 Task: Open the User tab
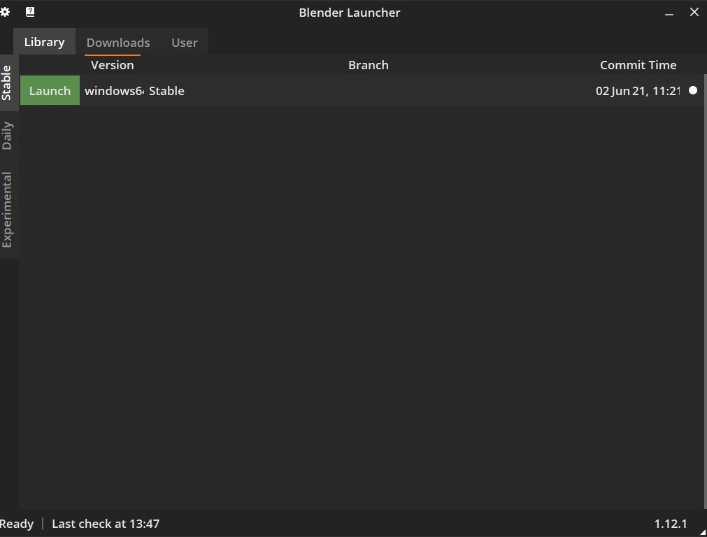(185, 43)
